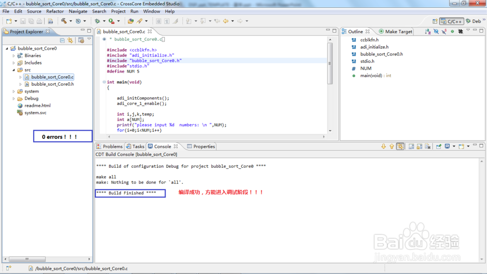Click Open Console new window icon
This screenshot has height=274, width=487.
click(x=461, y=146)
